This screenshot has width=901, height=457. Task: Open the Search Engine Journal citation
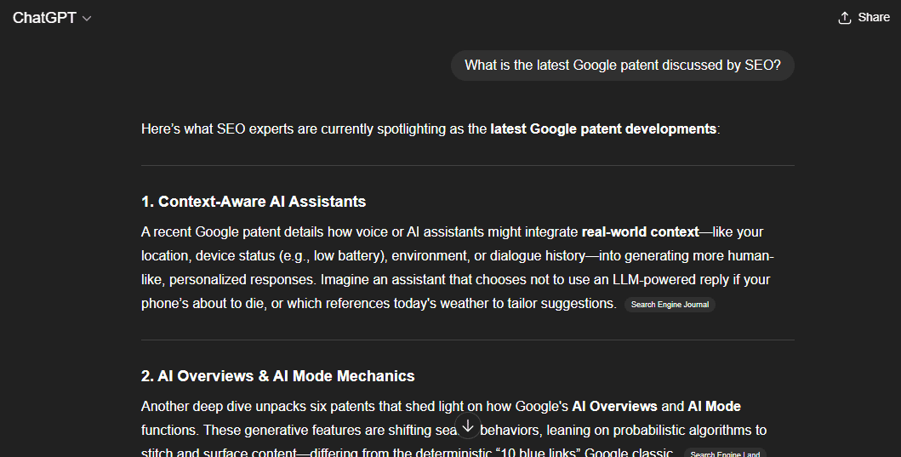(670, 305)
